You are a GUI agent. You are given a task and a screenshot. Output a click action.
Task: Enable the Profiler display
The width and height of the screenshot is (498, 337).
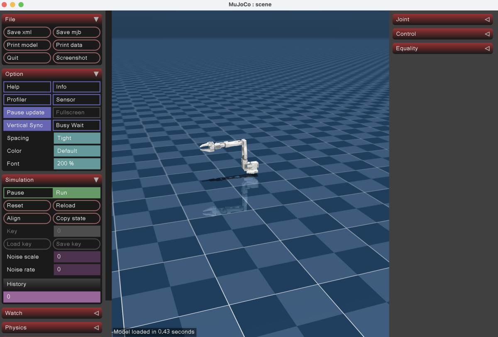[27, 100]
